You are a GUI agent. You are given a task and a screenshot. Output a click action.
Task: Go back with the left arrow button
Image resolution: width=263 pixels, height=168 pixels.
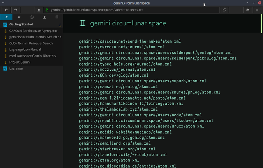[x=6, y=10]
